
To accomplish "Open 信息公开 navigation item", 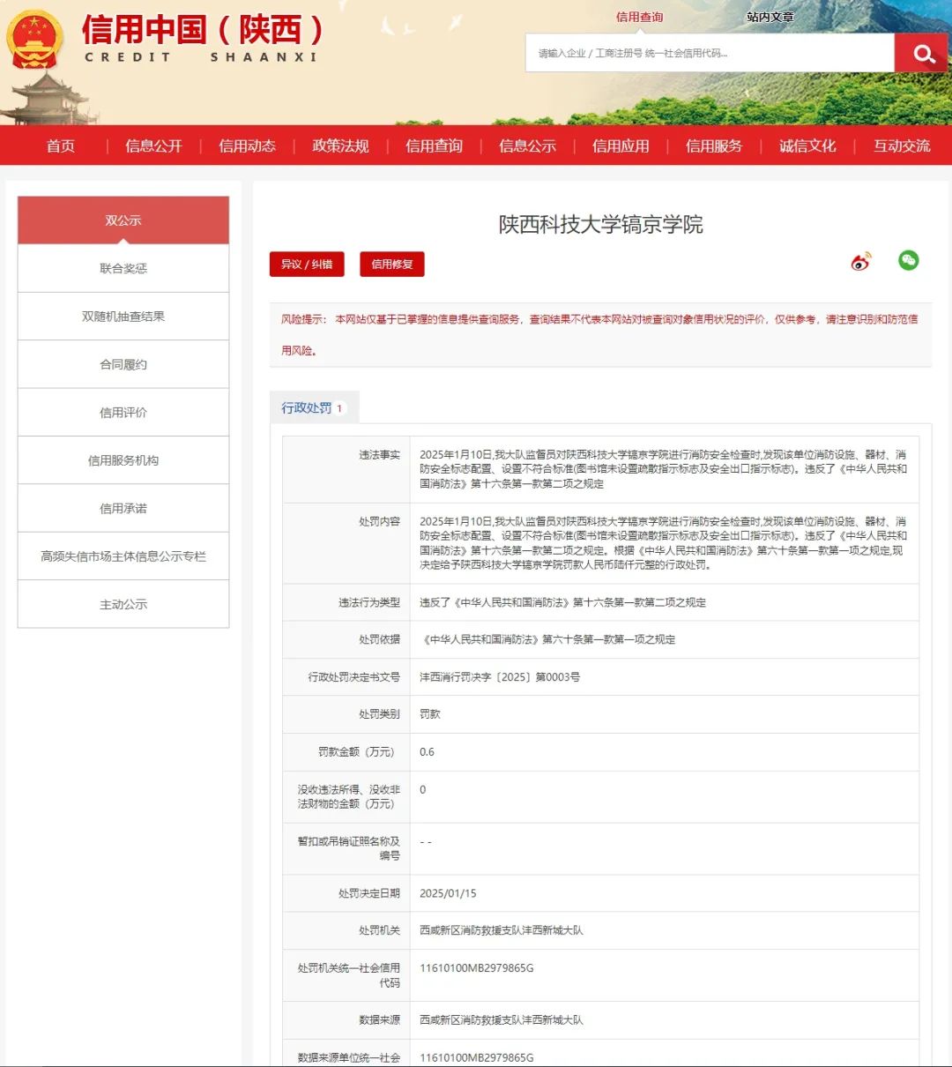I will point(153,145).
